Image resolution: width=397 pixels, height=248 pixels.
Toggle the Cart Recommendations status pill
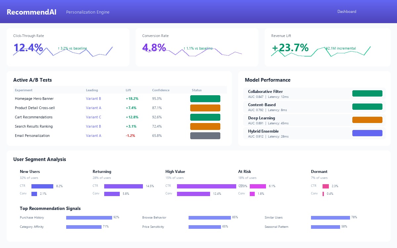coord(205,117)
